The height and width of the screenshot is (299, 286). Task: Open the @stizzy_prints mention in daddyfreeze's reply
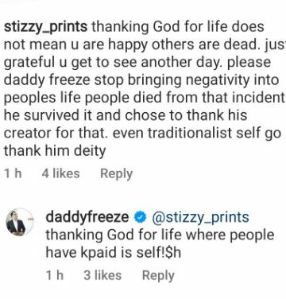click(200, 218)
